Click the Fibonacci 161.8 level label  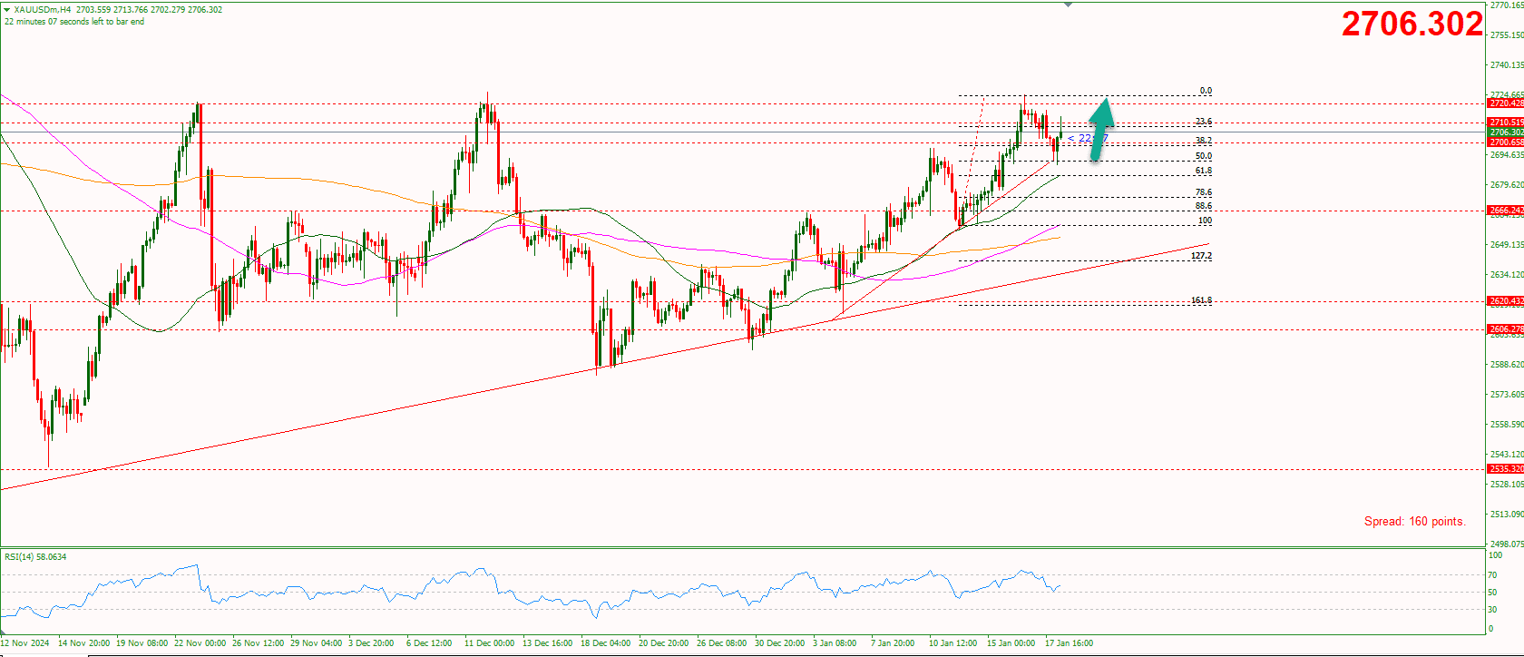pyautogui.click(x=1202, y=300)
